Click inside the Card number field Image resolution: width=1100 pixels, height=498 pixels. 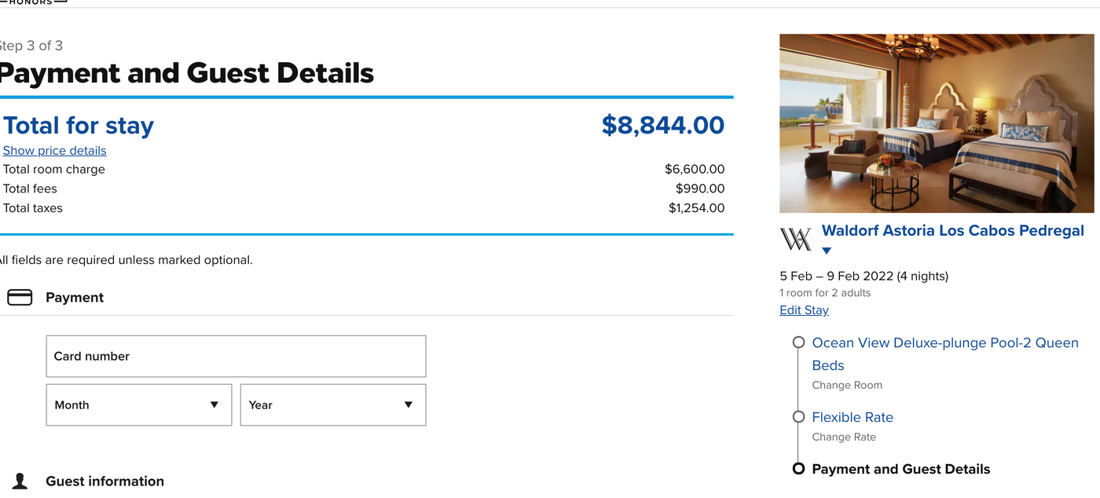(x=236, y=356)
